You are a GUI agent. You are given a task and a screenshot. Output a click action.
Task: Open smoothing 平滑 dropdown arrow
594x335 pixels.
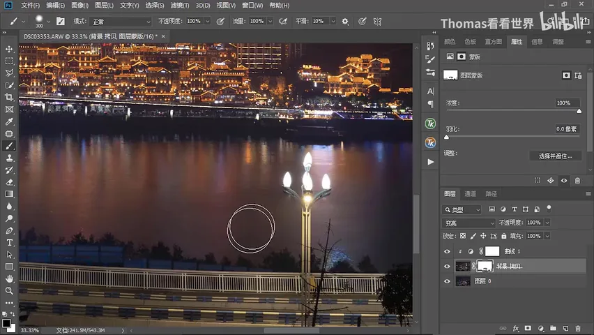click(333, 22)
